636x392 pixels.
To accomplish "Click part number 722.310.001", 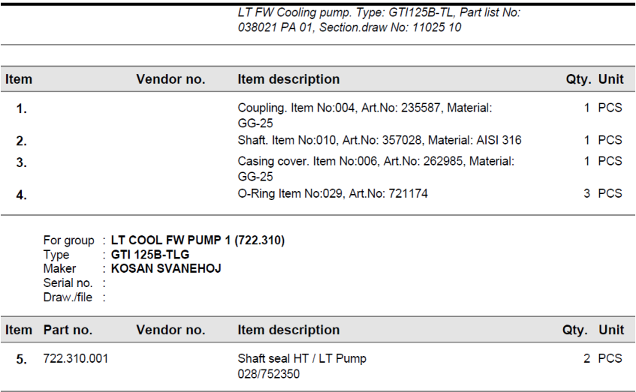I will pyautogui.click(x=76, y=358).
